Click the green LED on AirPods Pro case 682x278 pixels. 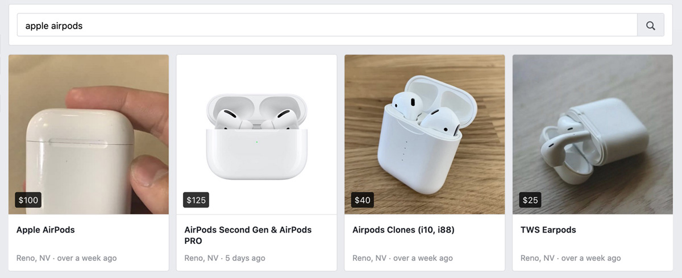[x=257, y=142]
